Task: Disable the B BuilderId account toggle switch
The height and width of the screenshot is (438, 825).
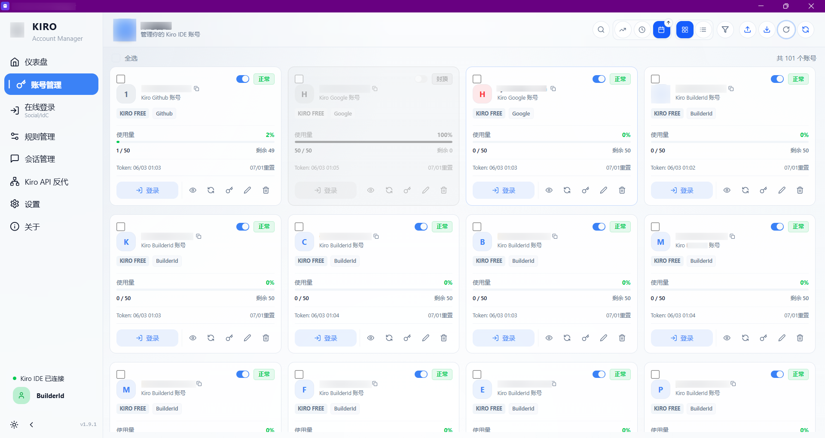Action: coord(599,227)
